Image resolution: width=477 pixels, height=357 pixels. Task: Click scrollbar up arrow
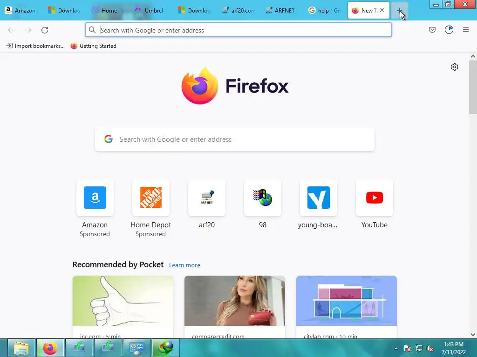click(x=473, y=56)
